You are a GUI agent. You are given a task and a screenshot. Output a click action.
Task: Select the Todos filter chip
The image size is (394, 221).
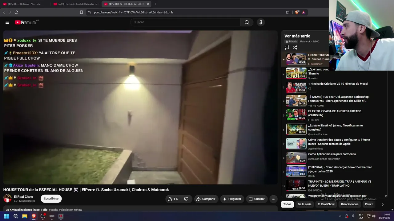(287, 204)
